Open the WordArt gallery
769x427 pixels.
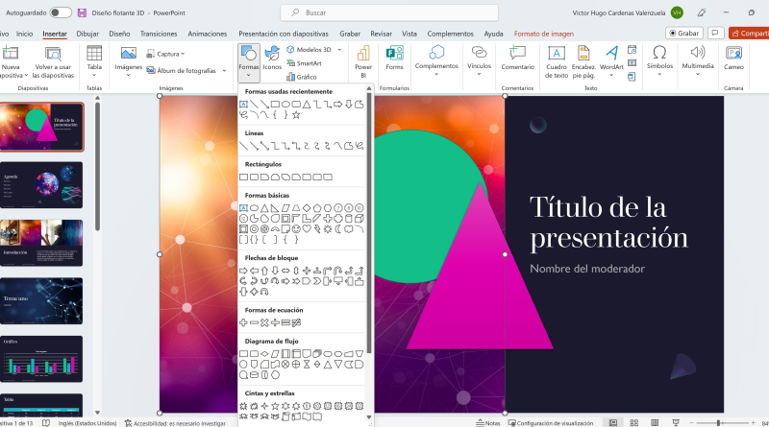611,61
